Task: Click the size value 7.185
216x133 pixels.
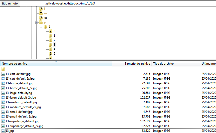Action: click(x=147, y=79)
